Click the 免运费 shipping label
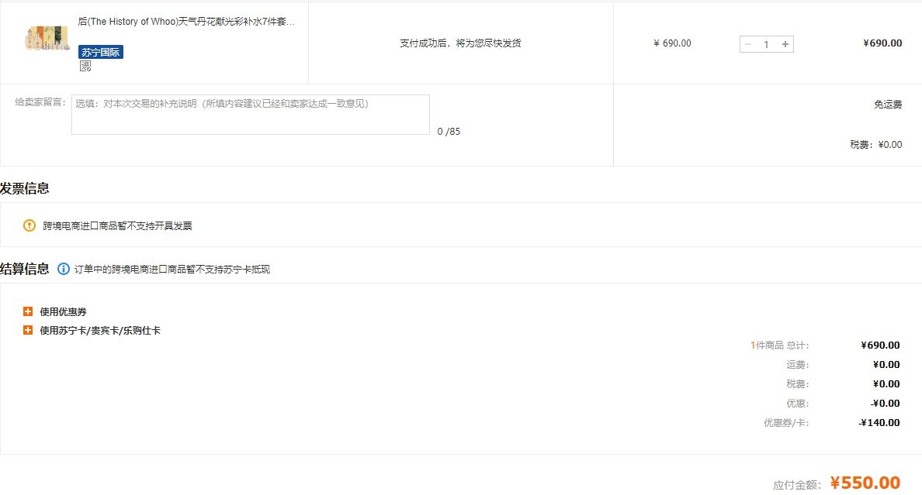 click(887, 105)
